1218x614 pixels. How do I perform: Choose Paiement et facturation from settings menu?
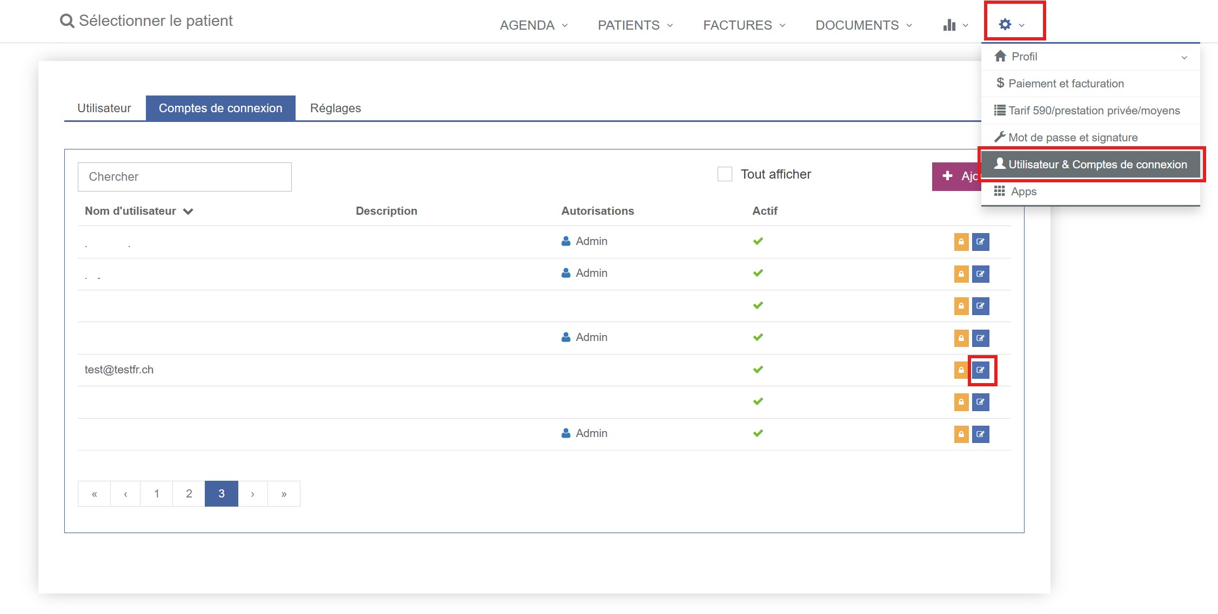[x=1090, y=84]
